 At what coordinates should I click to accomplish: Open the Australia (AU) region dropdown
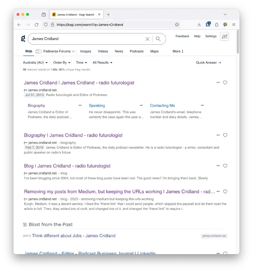[x=35, y=63]
